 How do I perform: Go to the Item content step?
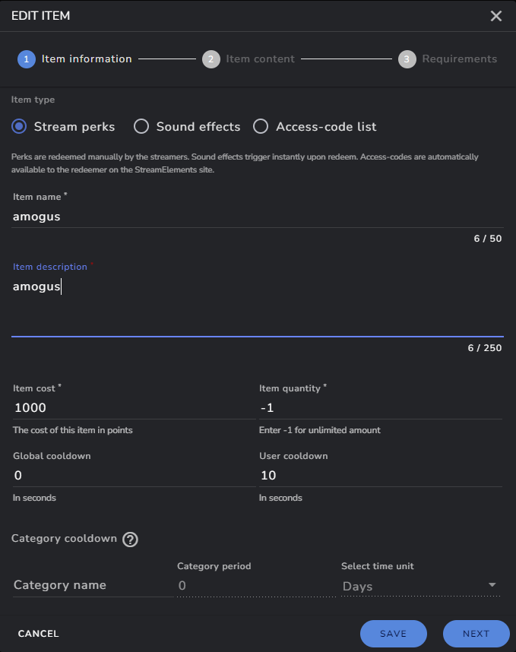[x=260, y=59]
